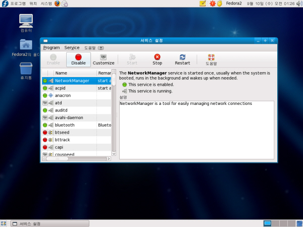Switch to the first workspace

(268, 223)
